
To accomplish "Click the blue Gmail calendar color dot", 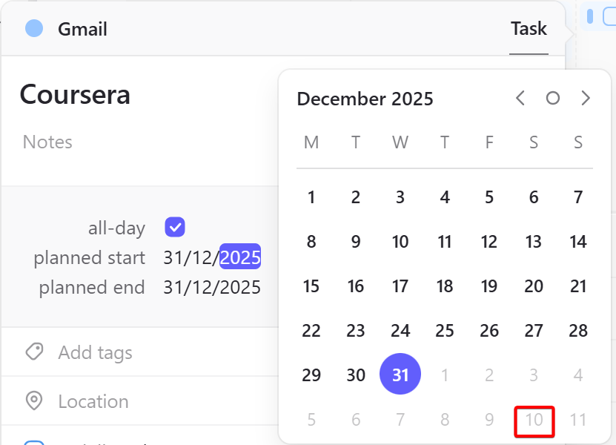I will (34, 29).
